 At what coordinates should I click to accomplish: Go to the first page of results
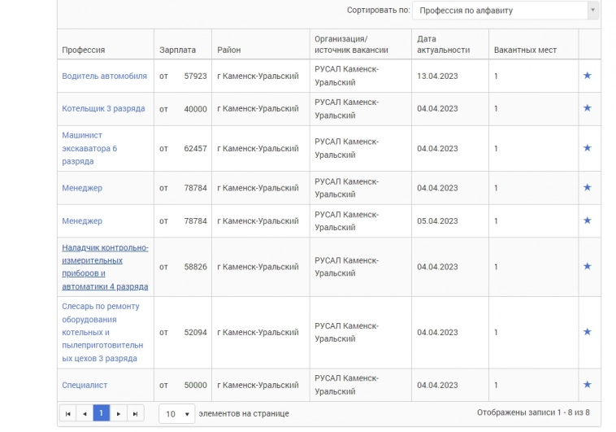tap(68, 413)
